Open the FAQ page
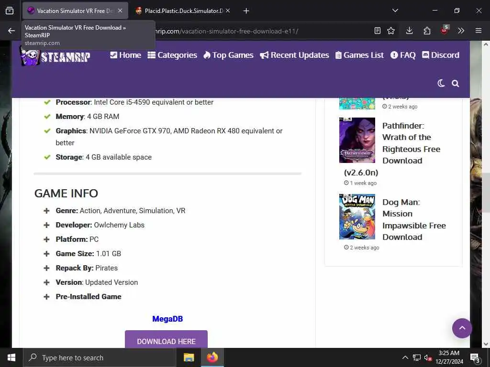Screen dimensions: 490x367 pyautogui.click(x=403, y=55)
